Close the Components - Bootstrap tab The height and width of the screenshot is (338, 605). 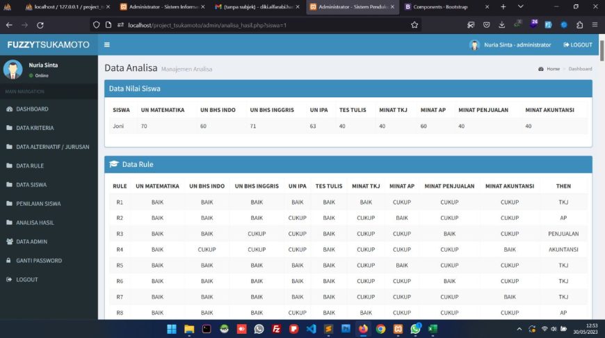tap(487, 7)
